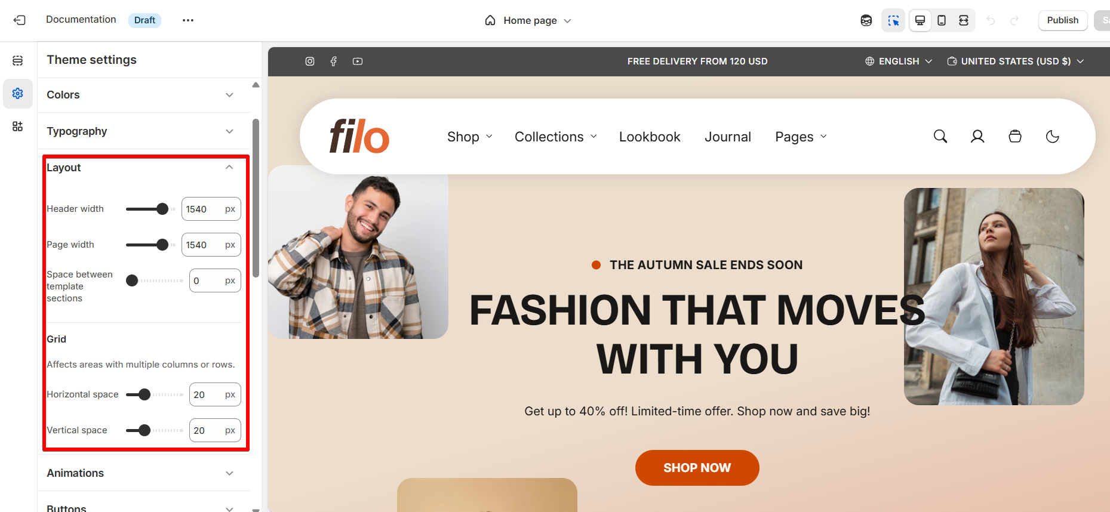Switch to mobile preview view
This screenshot has width=1110, height=512.
tap(942, 20)
